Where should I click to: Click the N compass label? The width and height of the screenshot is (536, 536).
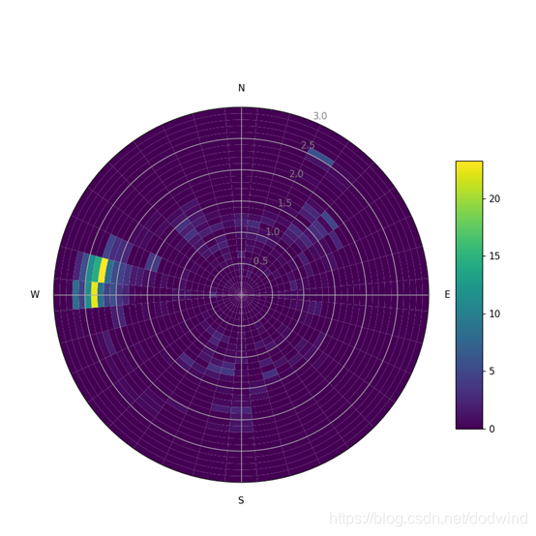pos(241,88)
